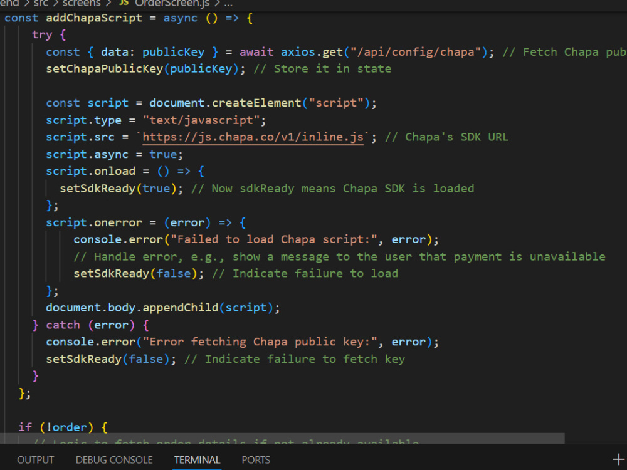
Task: Click the "Chapa's SDK URL" comment
Action: pos(446,137)
